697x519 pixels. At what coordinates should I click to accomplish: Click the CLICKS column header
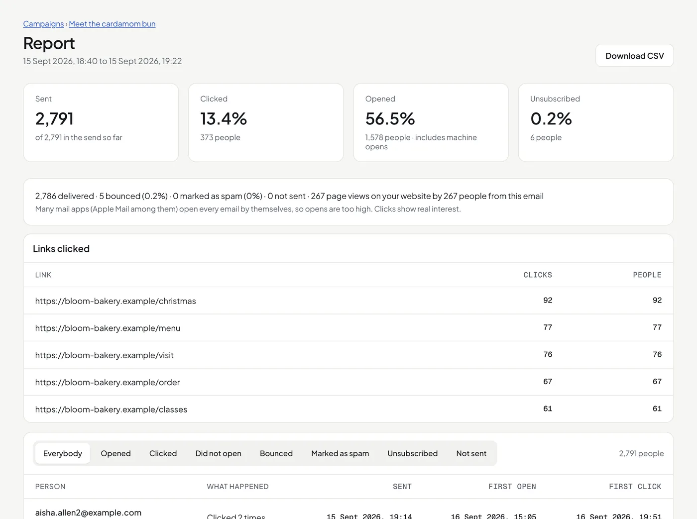pyautogui.click(x=538, y=275)
